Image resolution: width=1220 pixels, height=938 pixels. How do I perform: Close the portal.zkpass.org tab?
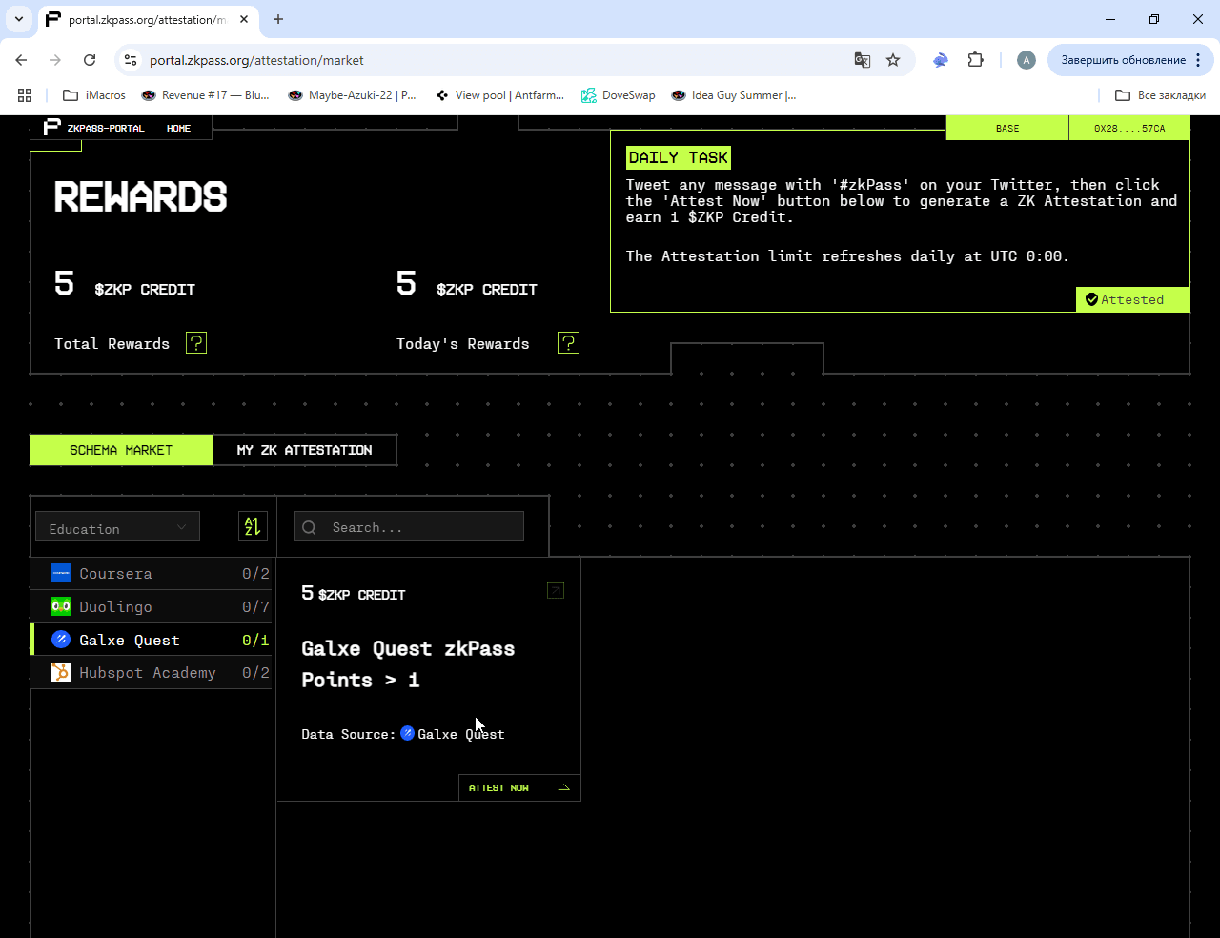tap(244, 19)
